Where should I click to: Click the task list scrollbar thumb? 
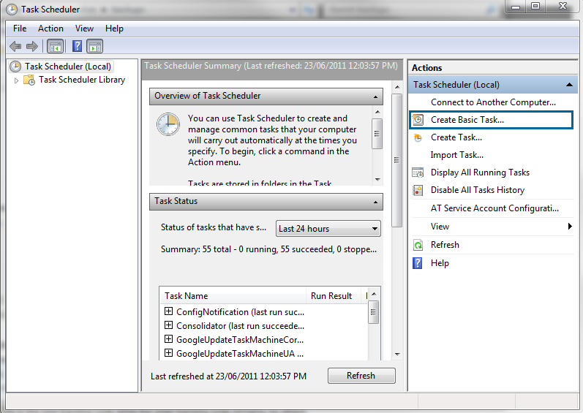click(374, 312)
